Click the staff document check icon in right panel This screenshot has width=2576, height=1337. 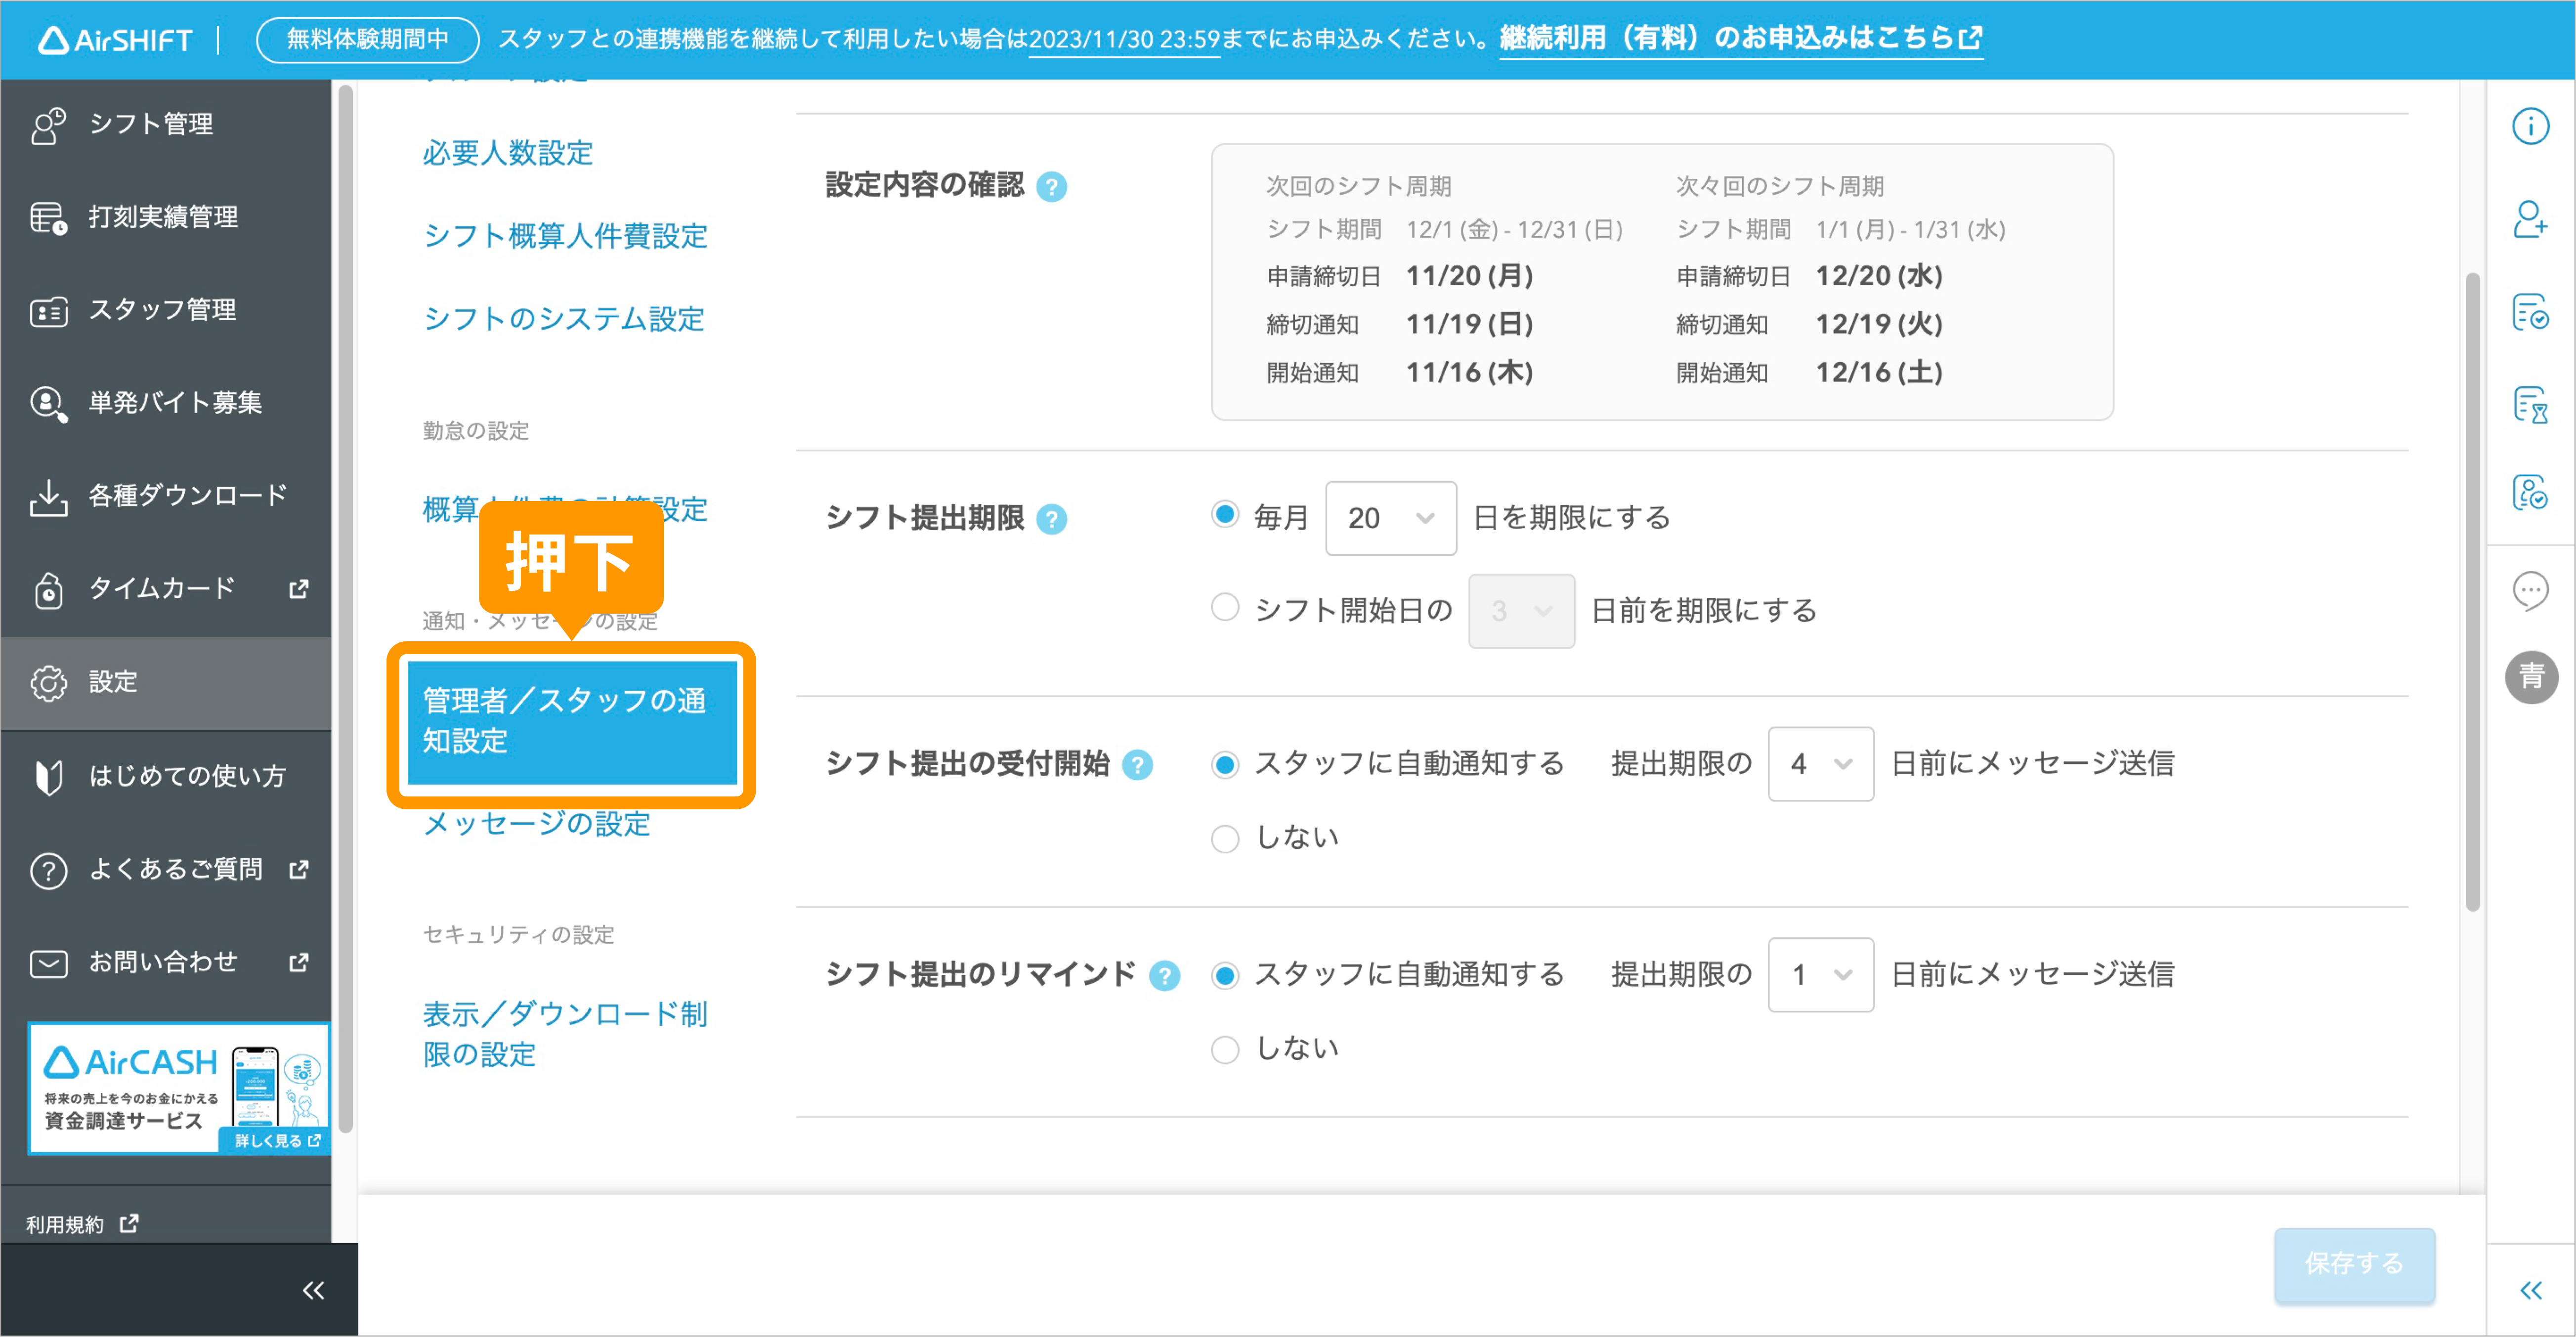pos(2531,493)
